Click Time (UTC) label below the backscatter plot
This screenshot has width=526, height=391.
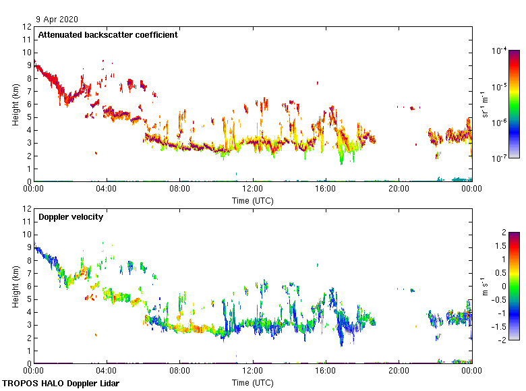(253, 200)
